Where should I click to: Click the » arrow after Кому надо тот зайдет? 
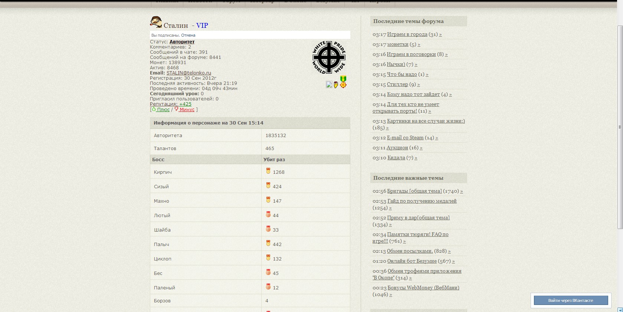pos(450,94)
